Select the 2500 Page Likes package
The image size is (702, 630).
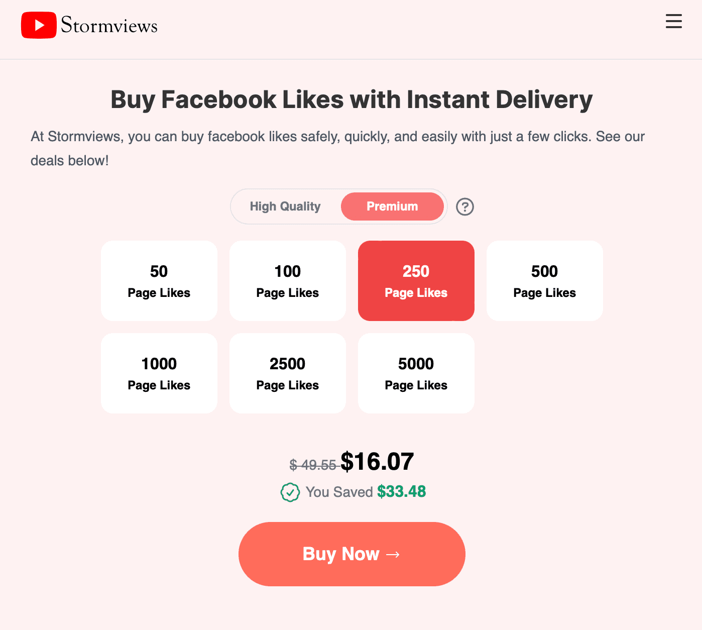pos(288,373)
